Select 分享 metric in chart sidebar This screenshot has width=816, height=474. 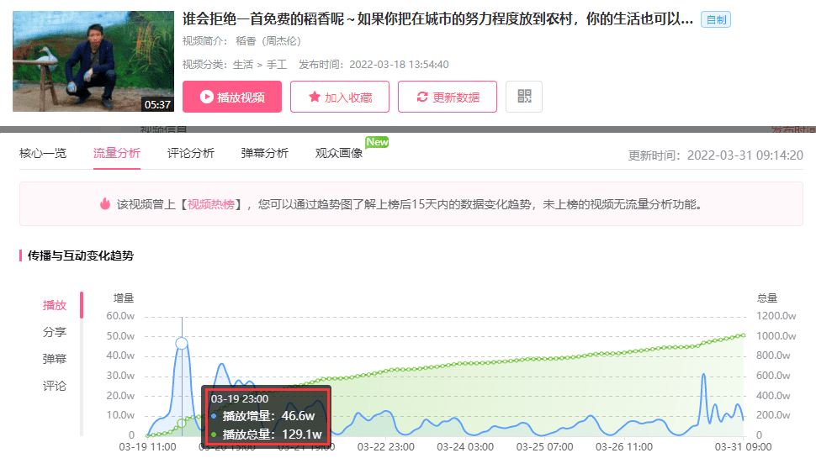point(55,332)
